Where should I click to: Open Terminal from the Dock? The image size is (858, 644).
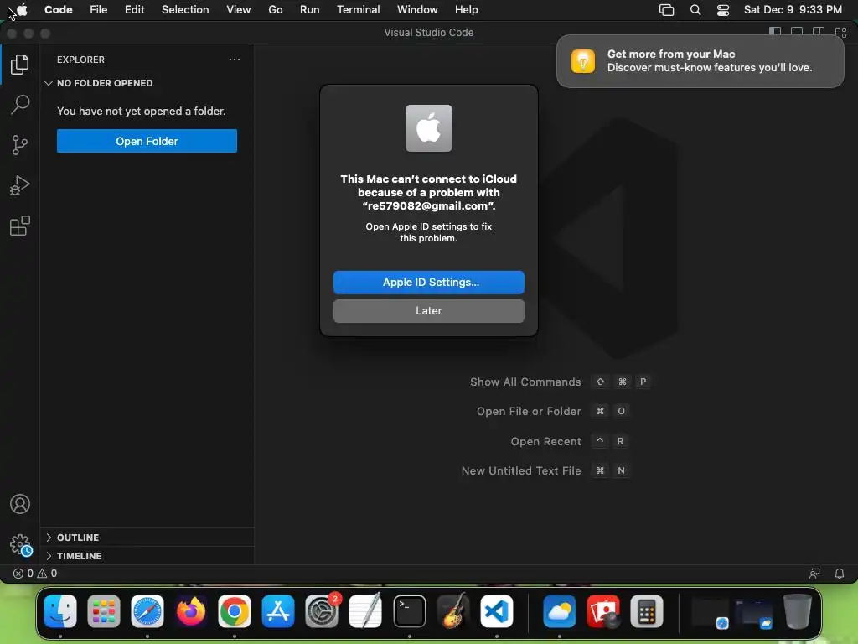point(409,611)
